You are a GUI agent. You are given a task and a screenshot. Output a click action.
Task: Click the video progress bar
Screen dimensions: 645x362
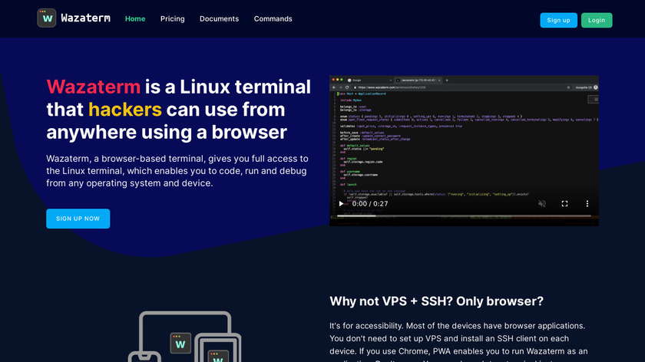click(x=464, y=216)
